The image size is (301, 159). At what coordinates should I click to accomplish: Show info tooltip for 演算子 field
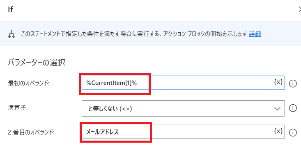tap(293, 108)
